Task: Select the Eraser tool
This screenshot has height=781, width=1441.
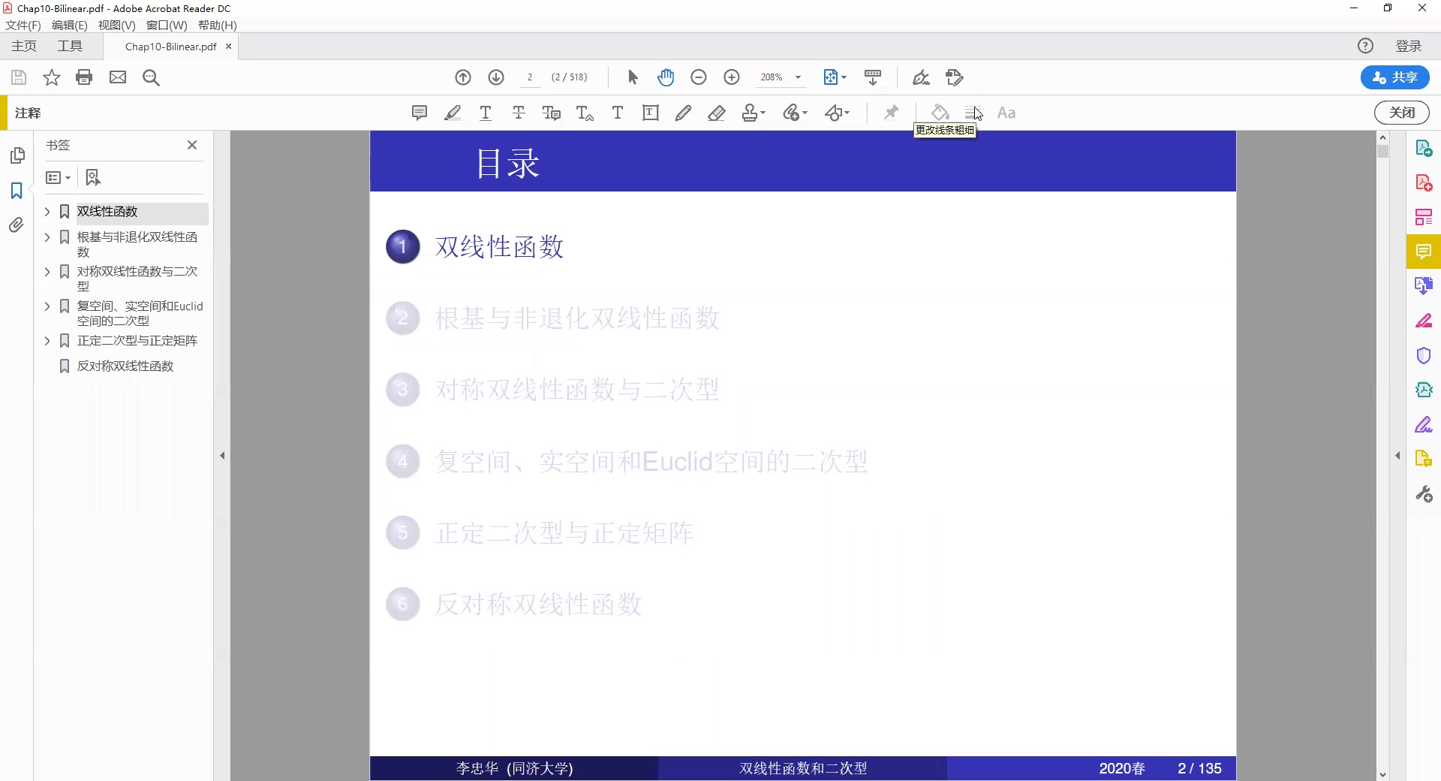Action: click(x=717, y=113)
